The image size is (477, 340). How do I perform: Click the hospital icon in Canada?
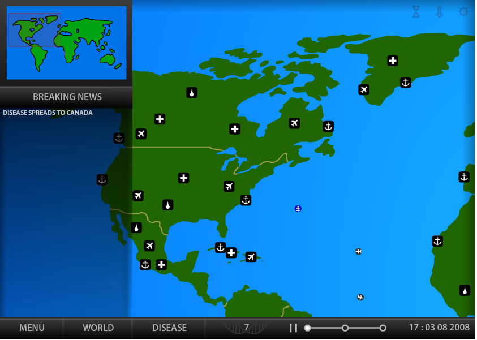(x=234, y=129)
